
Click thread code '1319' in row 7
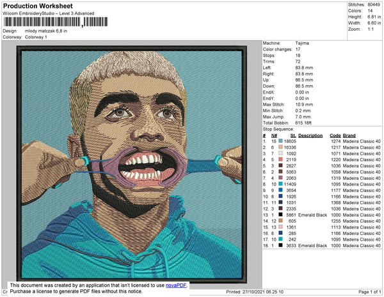click(336, 178)
